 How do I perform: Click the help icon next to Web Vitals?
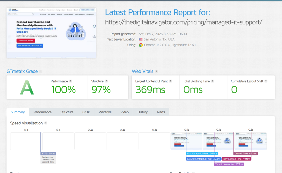(156, 72)
